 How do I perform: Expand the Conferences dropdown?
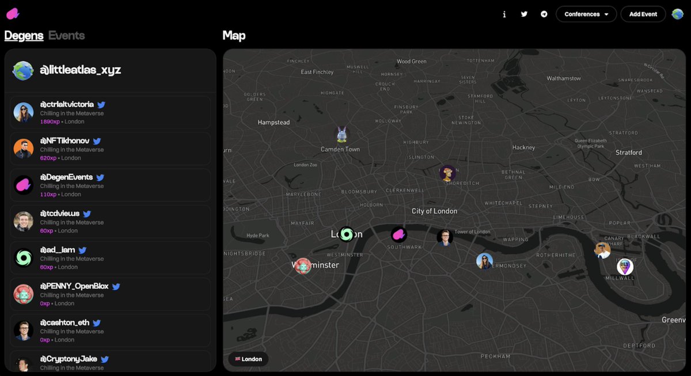pos(586,14)
